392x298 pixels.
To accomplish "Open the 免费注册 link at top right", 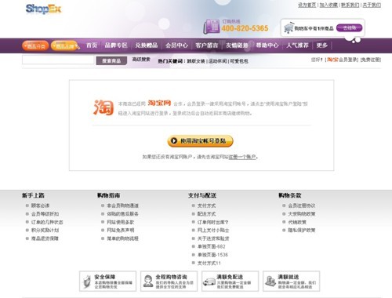I will 371,60.
